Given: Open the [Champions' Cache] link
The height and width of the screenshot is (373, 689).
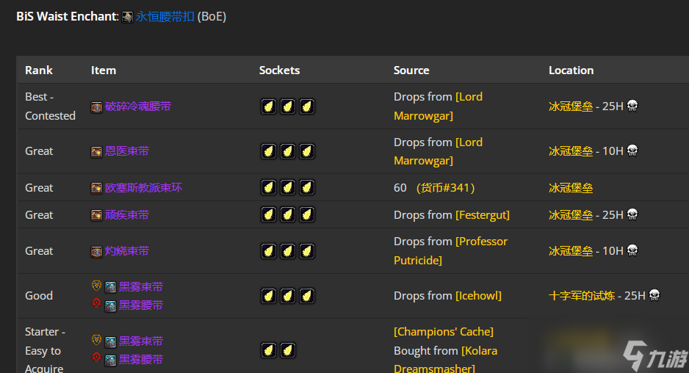Looking at the screenshot, I should click(x=444, y=332).
